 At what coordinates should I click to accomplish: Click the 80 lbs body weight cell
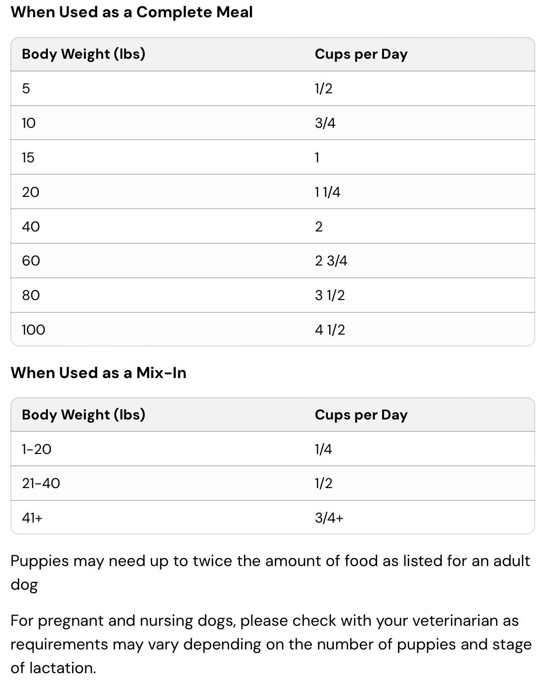coord(31,295)
